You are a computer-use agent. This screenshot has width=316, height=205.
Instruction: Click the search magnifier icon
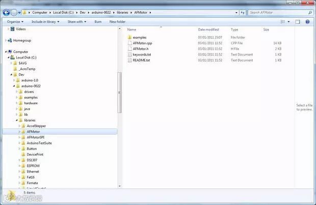310,13
